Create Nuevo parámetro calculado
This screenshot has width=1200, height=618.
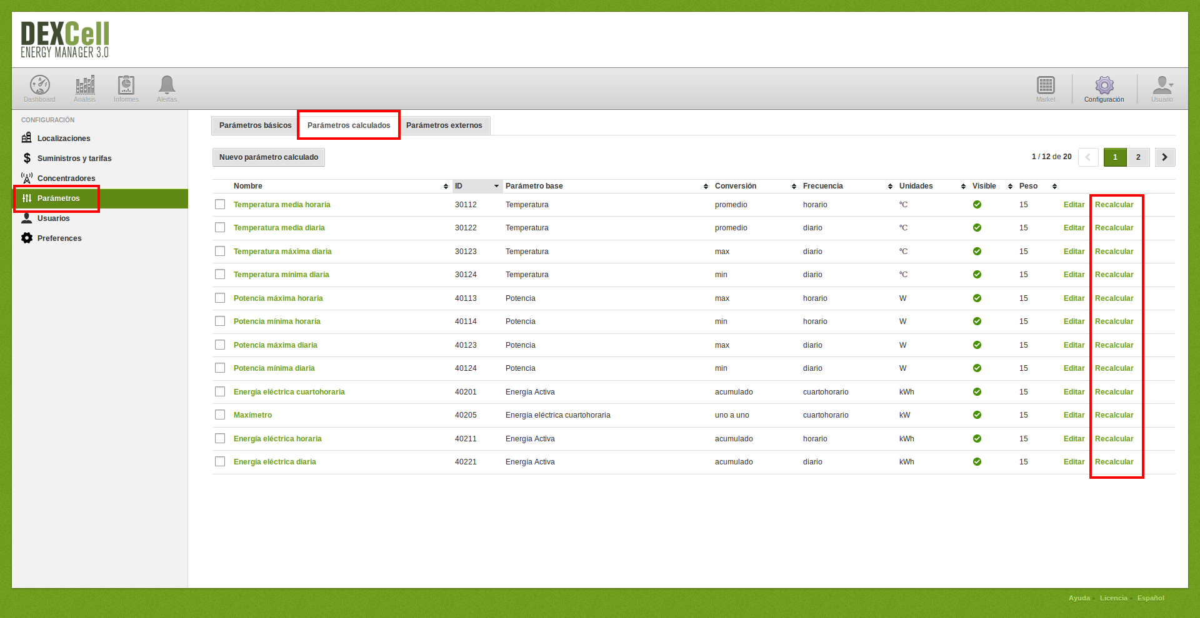[x=269, y=157]
